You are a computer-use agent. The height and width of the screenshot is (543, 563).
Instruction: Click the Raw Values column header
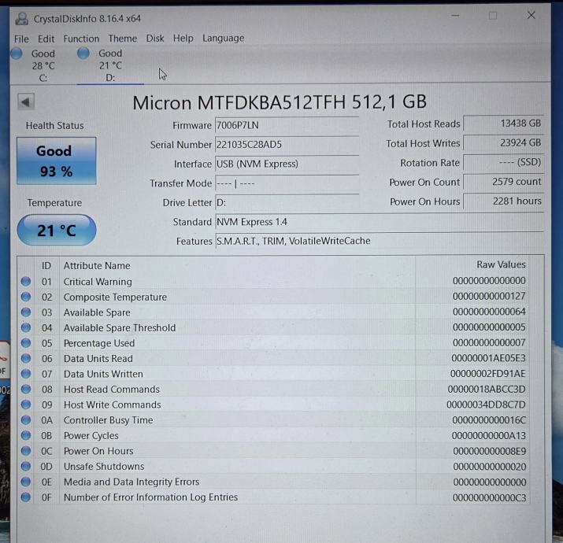click(501, 265)
